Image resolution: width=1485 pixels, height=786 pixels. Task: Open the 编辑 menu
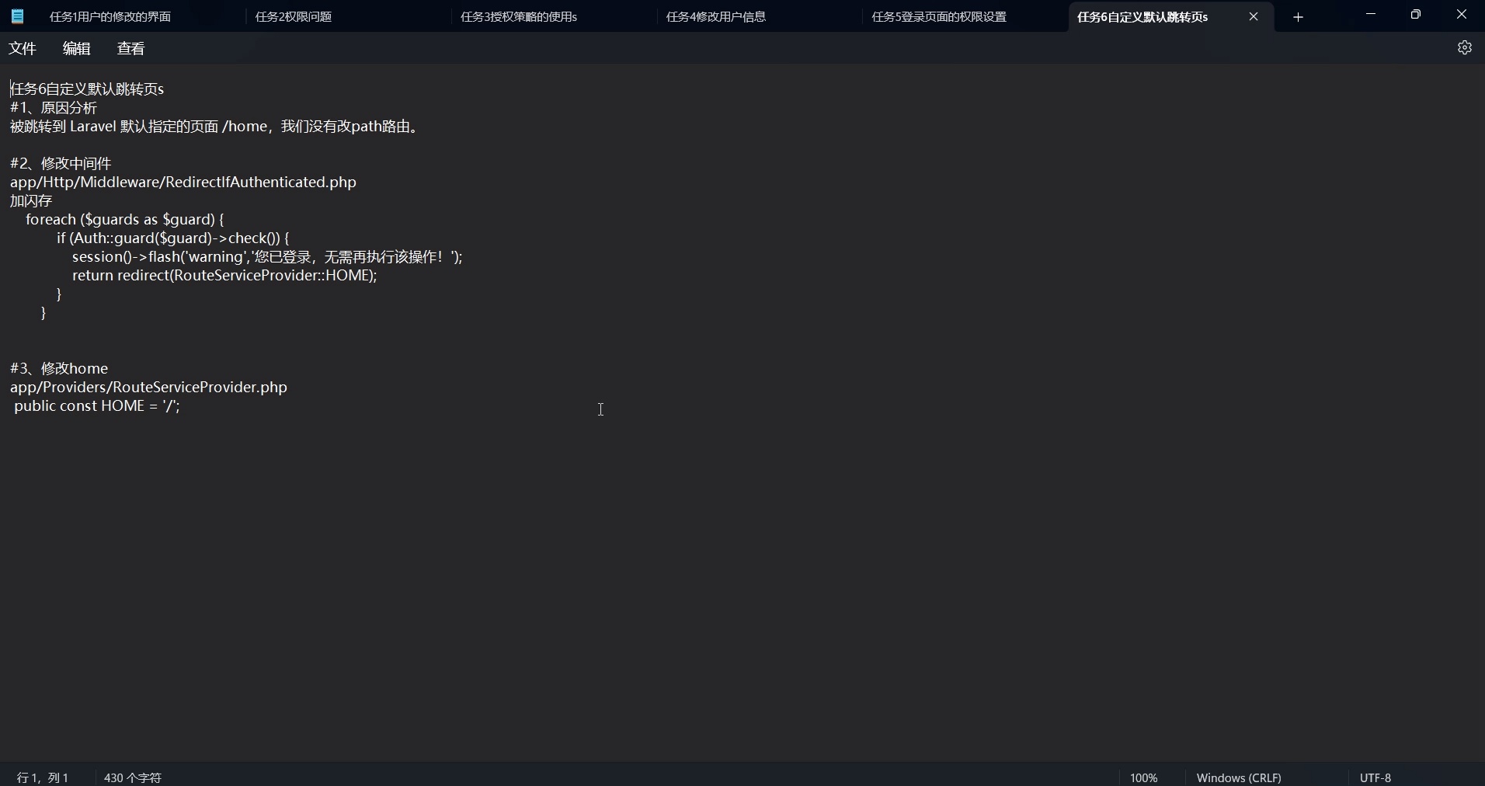77,48
